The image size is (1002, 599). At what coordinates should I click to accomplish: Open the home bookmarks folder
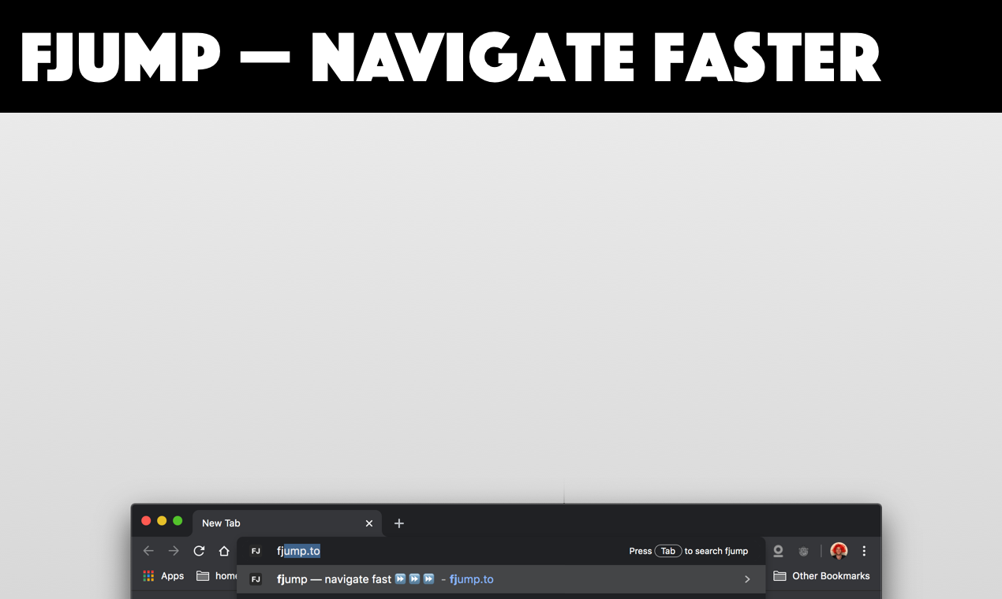217,576
